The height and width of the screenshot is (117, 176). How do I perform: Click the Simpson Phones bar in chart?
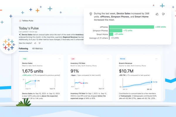click(x=116, y=30)
